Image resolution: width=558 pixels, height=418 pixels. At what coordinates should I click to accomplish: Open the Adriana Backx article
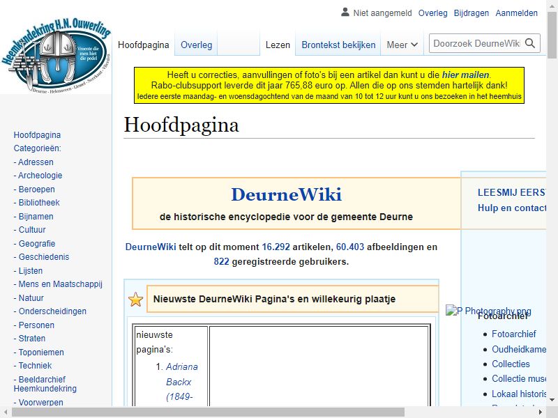click(x=181, y=382)
